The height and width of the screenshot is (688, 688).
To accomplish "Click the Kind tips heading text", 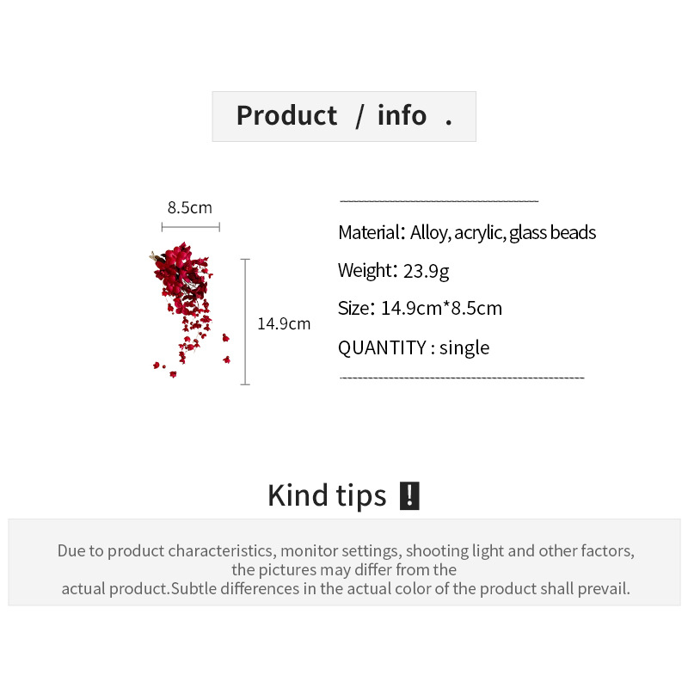I will click(327, 495).
